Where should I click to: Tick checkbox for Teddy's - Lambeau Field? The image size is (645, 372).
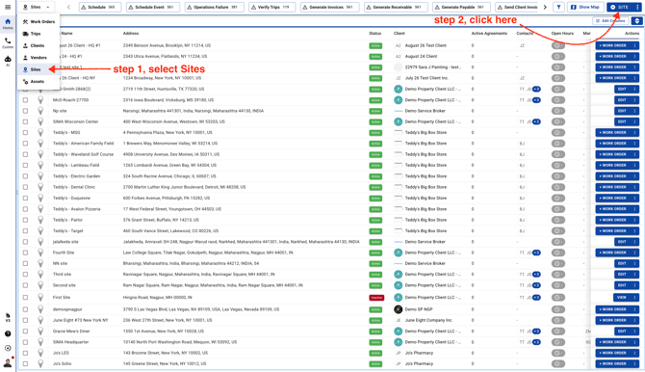[x=25, y=165]
